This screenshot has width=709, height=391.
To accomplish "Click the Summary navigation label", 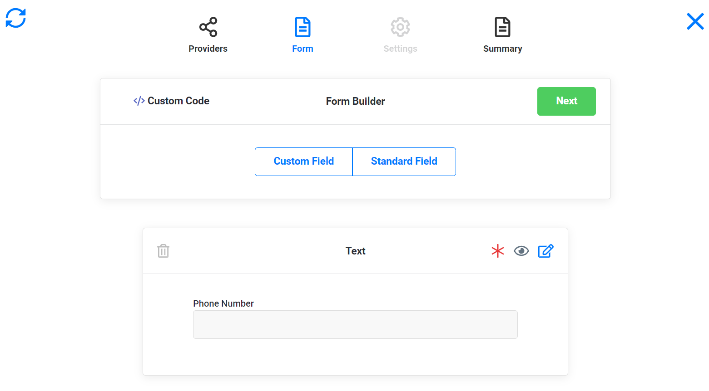I will 502,49.
